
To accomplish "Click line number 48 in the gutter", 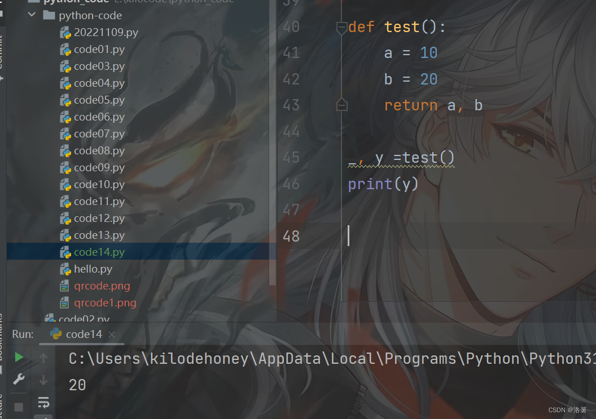I will pos(291,236).
